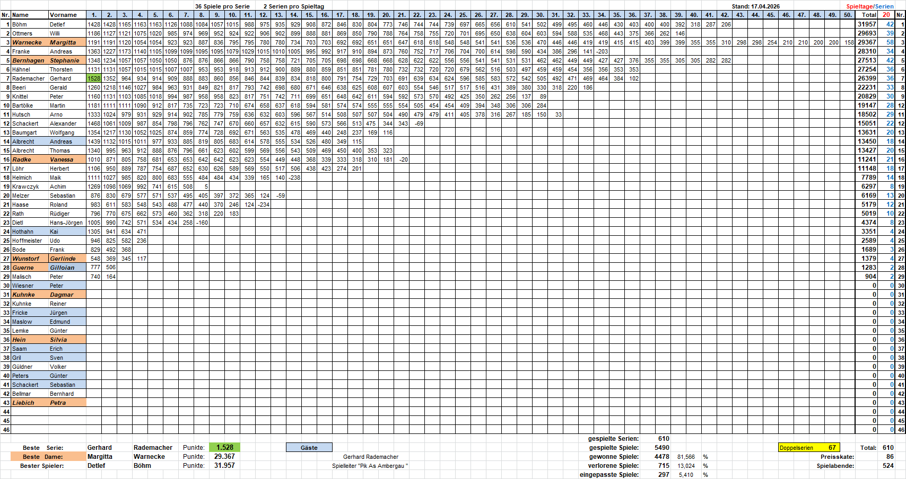Click the Stand: 17.04.2026 date label

point(755,6)
